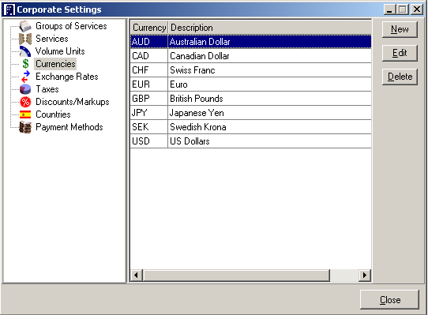Select the EUR currency code
This screenshot has height=315, width=428.
(149, 84)
